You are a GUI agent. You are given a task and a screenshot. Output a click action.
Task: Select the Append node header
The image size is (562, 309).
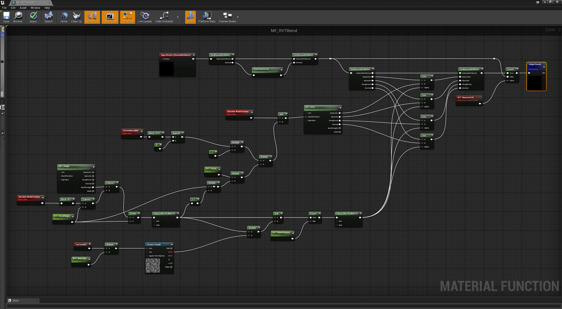pyautogui.click(x=178, y=133)
